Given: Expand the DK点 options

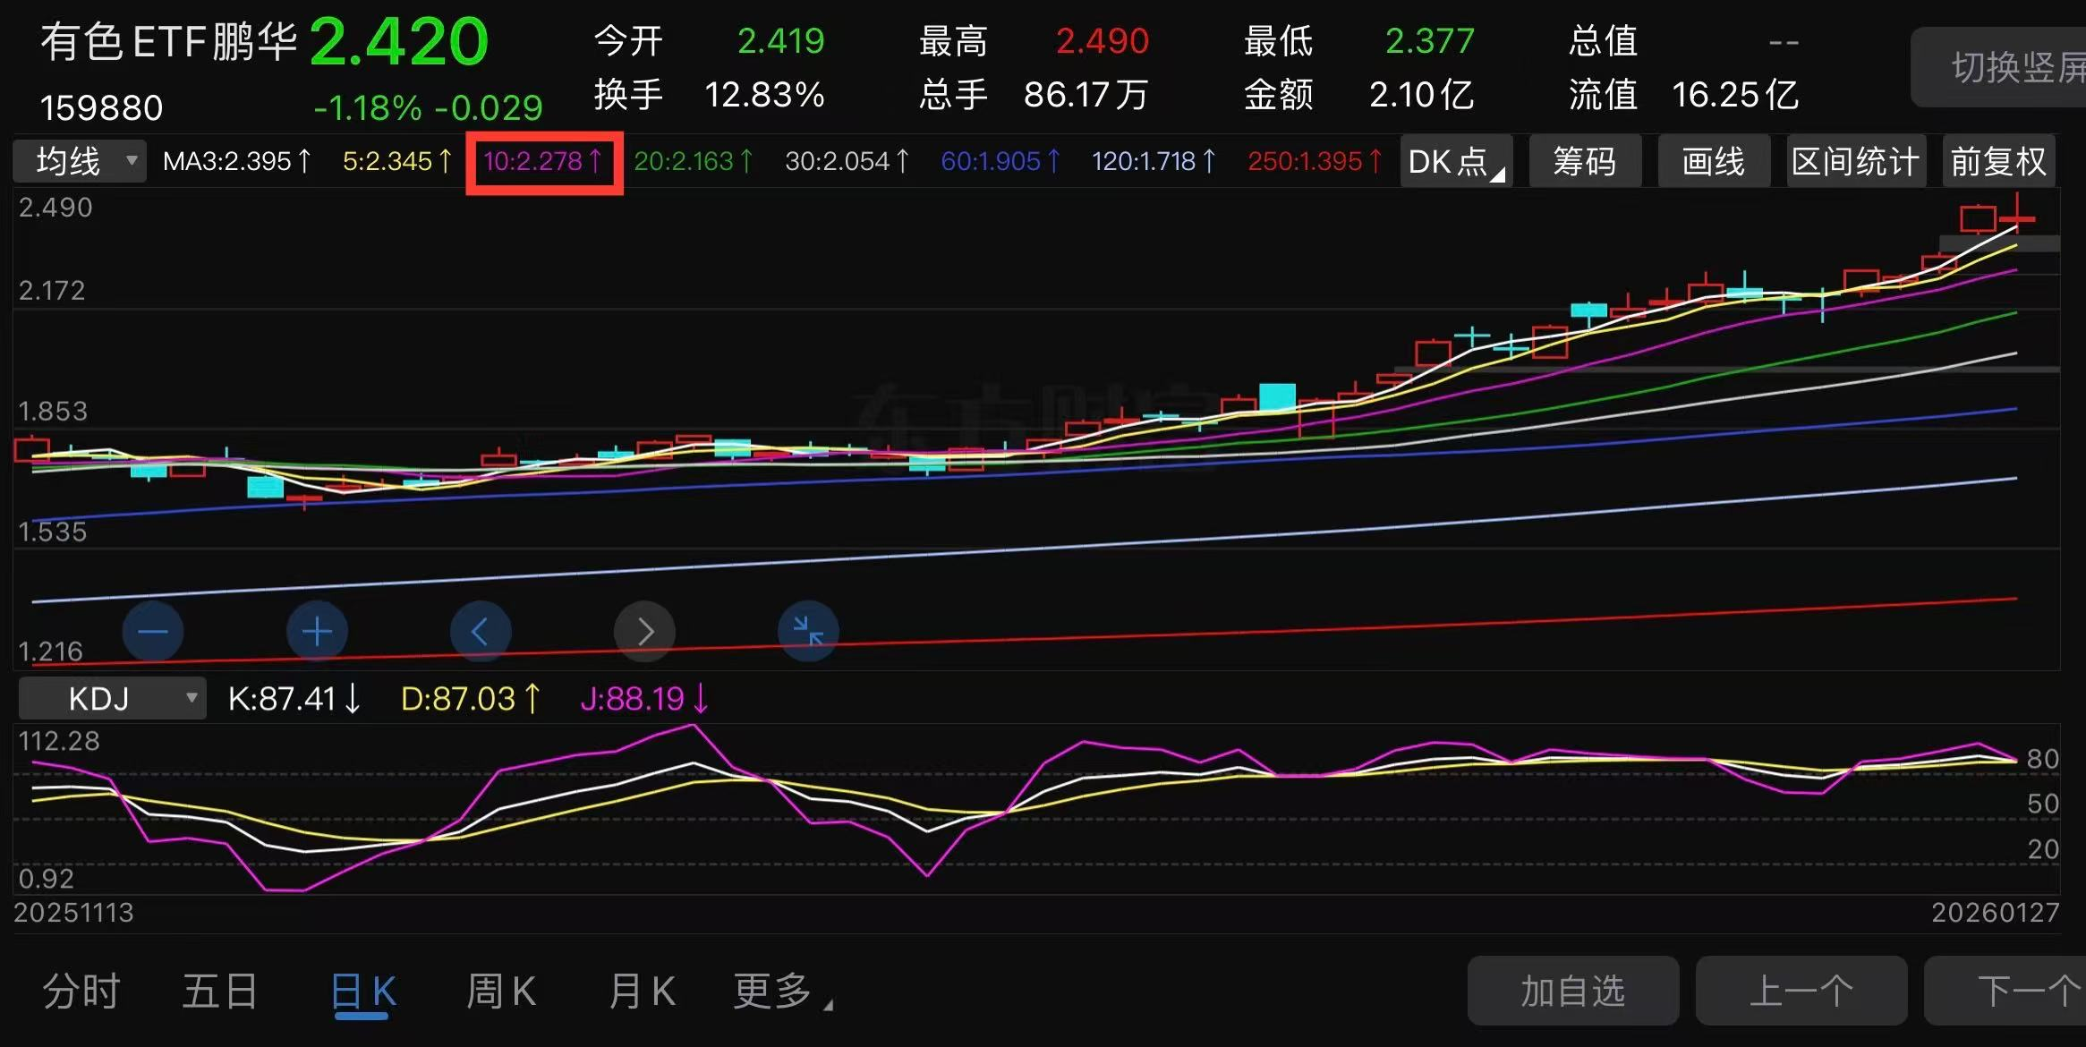Looking at the screenshot, I should [x=1455, y=162].
